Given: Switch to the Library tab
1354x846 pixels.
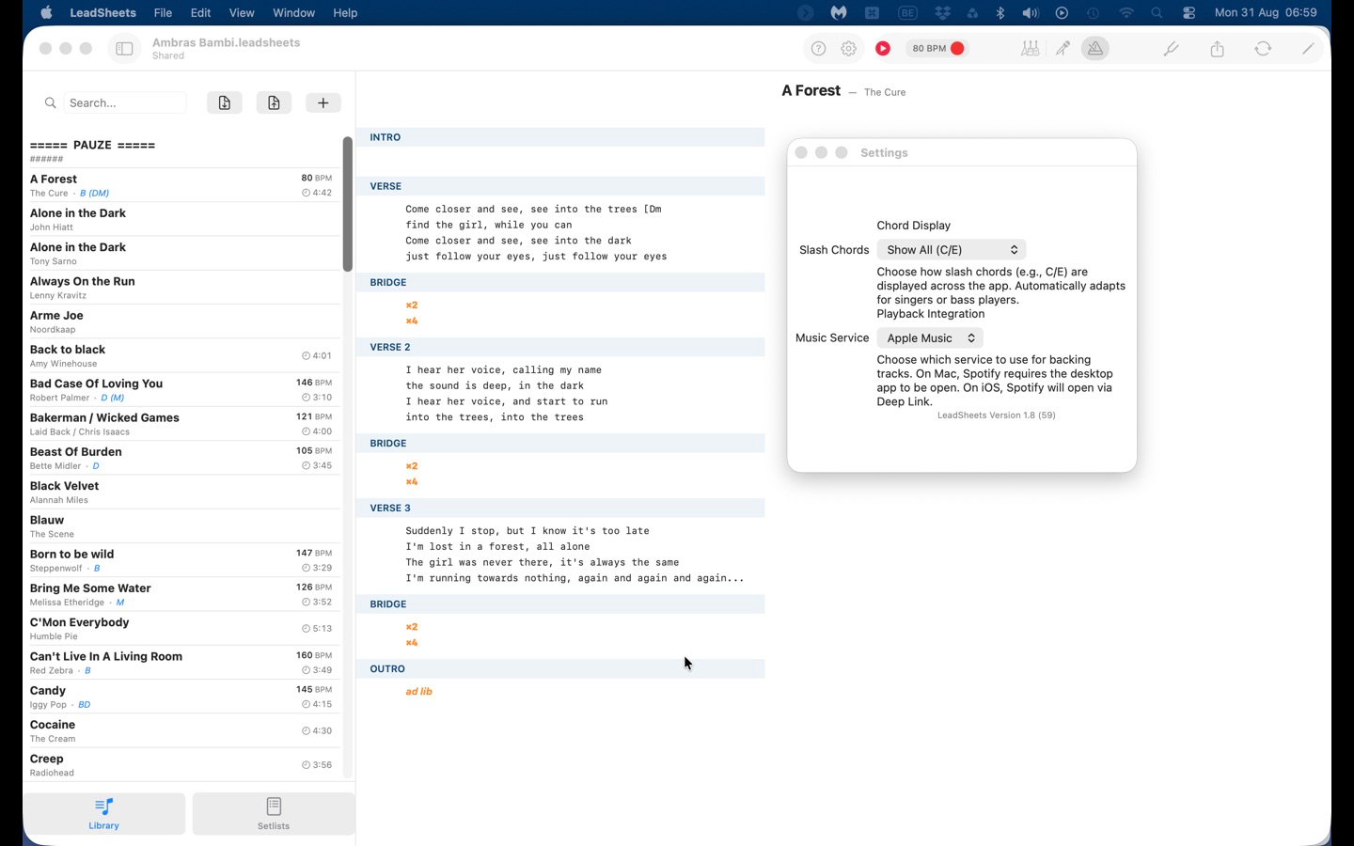Looking at the screenshot, I should (104, 814).
